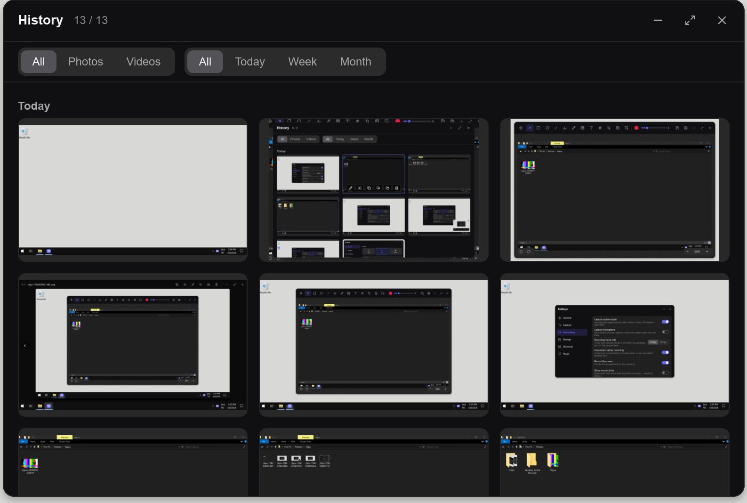
Task: Open the explorer thumbnail with one colorful file
Action: click(x=133, y=462)
